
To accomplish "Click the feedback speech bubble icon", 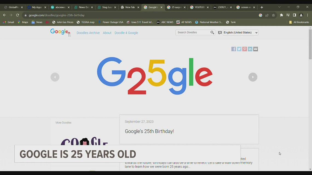I will coord(220,32).
